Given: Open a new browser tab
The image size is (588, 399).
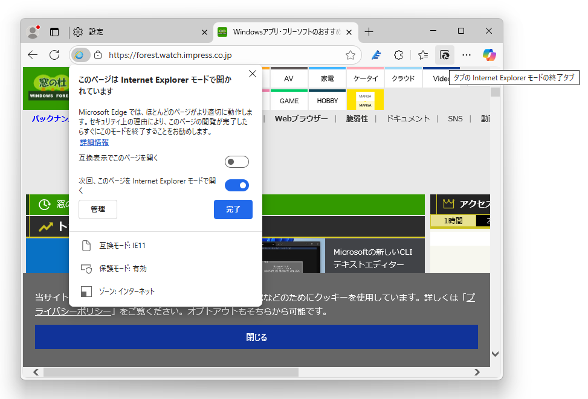Looking at the screenshot, I should click(369, 31).
